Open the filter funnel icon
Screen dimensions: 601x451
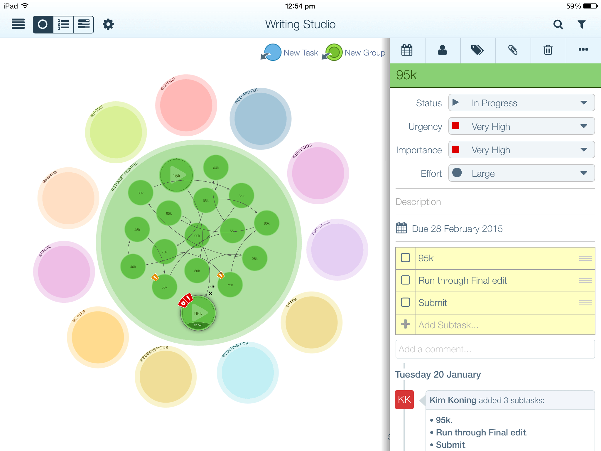(x=581, y=24)
